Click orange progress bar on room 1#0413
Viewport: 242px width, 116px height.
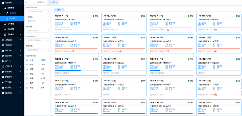click(x=73, y=92)
